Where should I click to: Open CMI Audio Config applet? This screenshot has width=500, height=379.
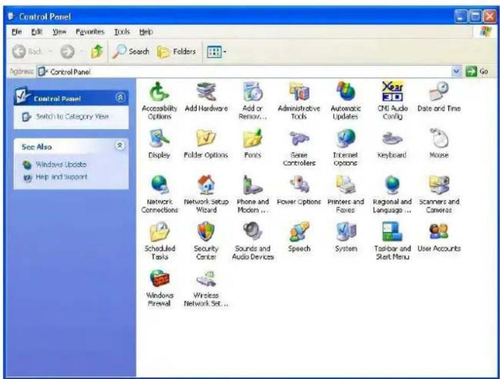click(x=392, y=100)
